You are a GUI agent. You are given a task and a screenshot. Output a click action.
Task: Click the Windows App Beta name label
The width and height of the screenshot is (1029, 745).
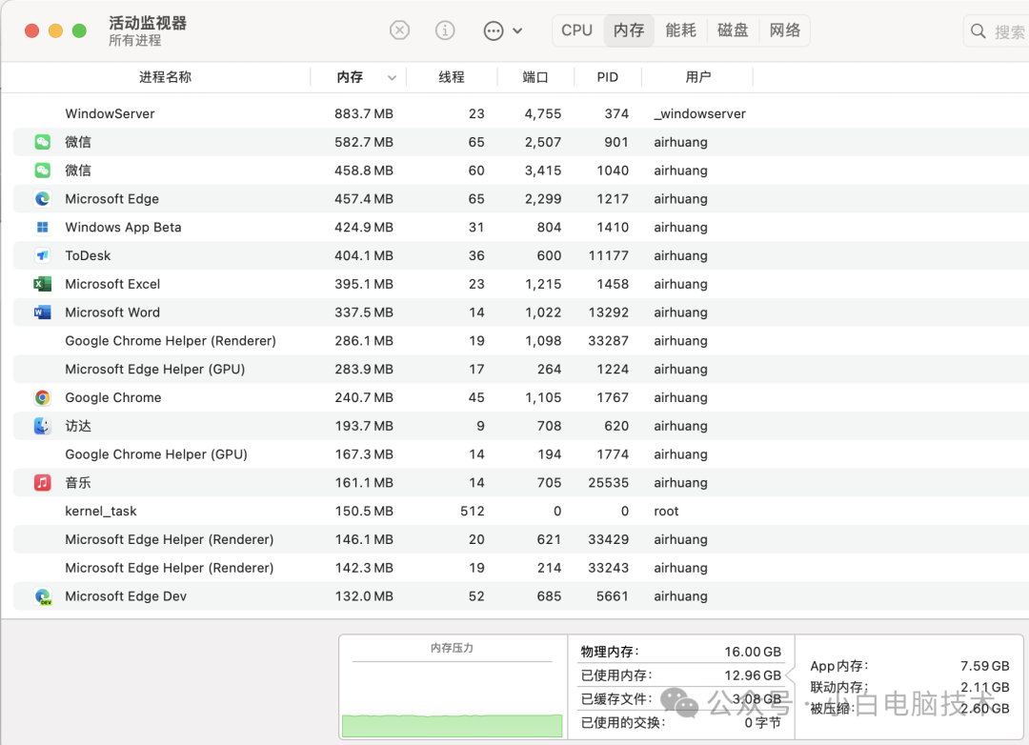click(x=123, y=227)
